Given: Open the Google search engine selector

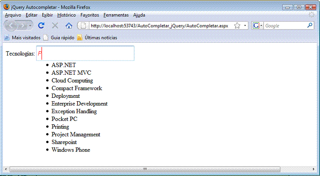Looking at the screenshot, I should [258, 26].
